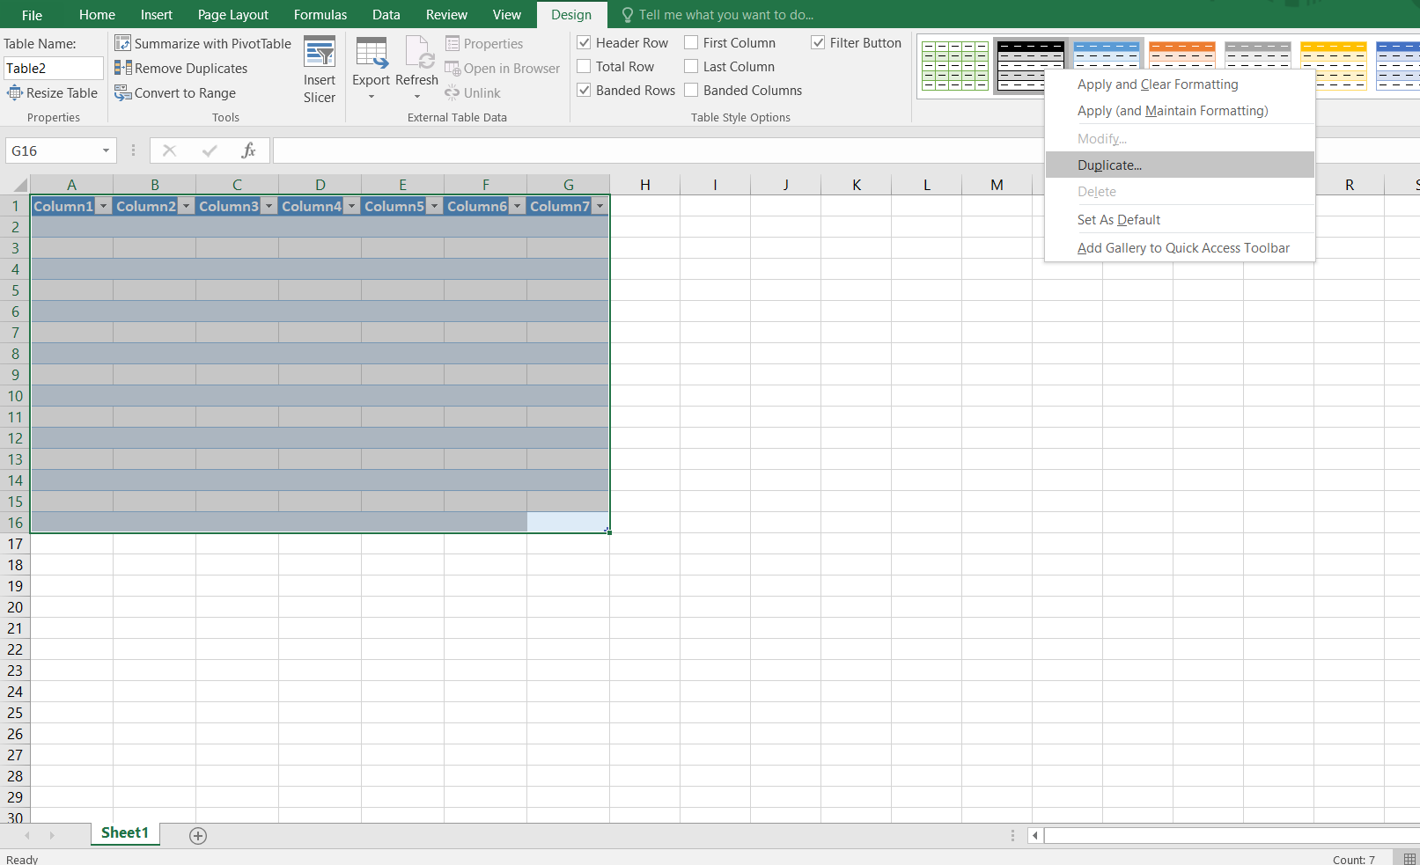Select Set As Default option
The image size is (1420, 865).
[x=1119, y=219]
